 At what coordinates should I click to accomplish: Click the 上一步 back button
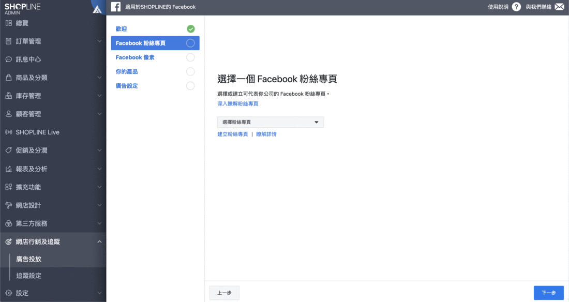point(224,293)
